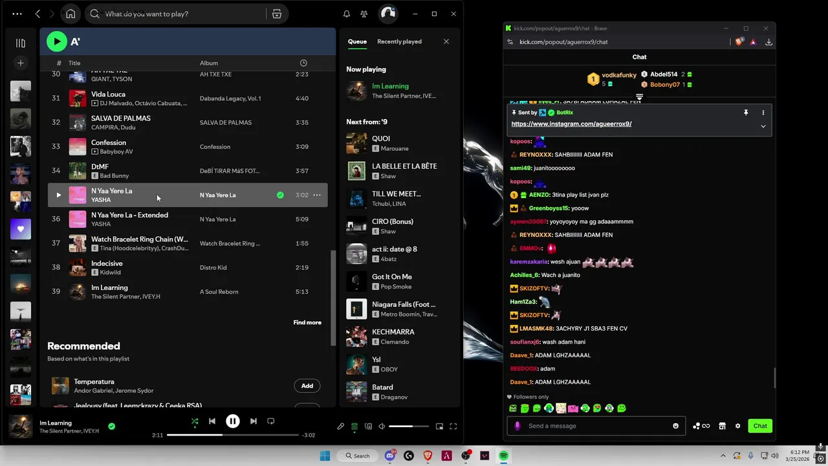This screenshot has height=466, width=828.
Task: Sort tracks by Album column header
Action: point(209,63)
